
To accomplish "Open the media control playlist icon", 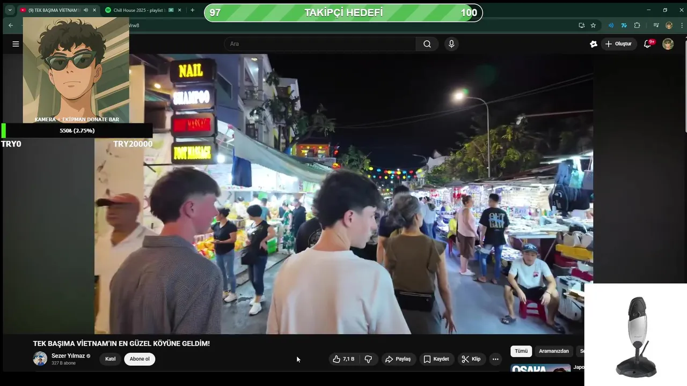I will [x=656, y=25].
